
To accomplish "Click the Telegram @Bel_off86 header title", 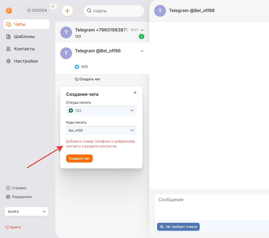I will click(x=191, y=10).
